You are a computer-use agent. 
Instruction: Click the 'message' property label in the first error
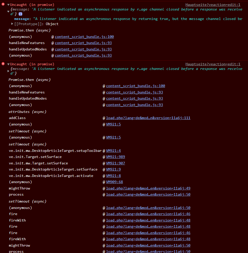point(21,18)
